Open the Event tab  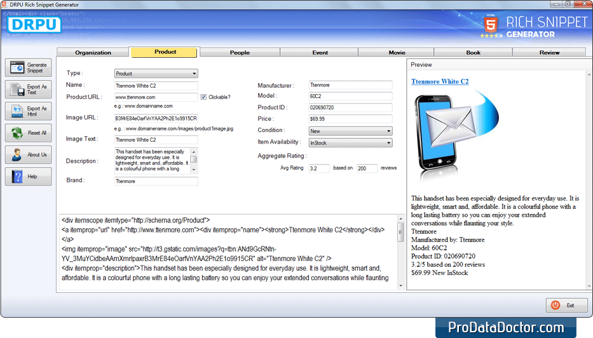coord(320,53)
